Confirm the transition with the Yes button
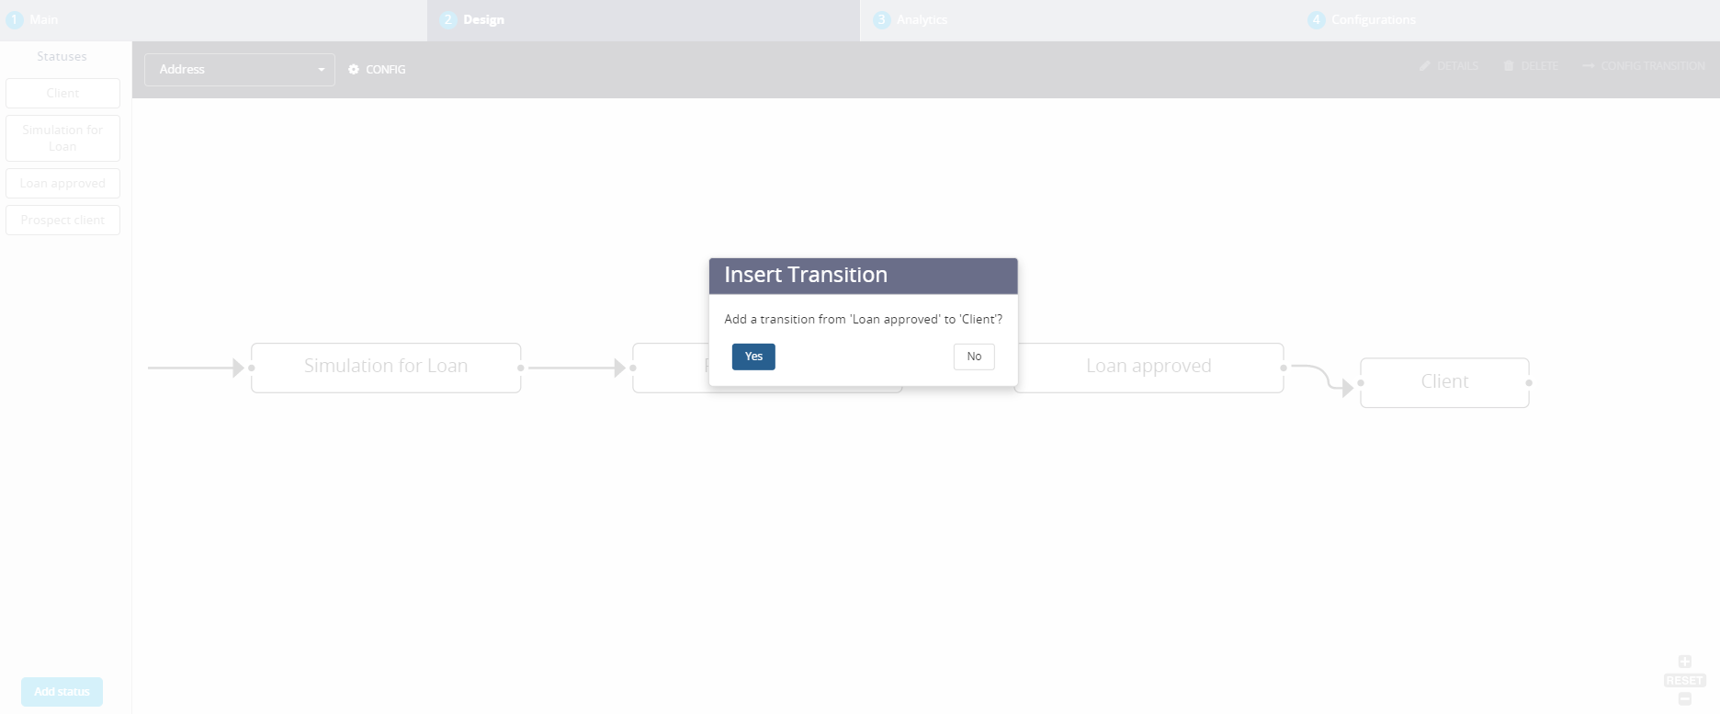 click(753, 357)
